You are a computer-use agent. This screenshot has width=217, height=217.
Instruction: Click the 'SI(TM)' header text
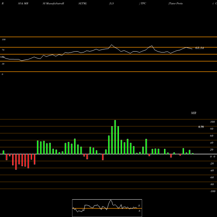(82, 3)
